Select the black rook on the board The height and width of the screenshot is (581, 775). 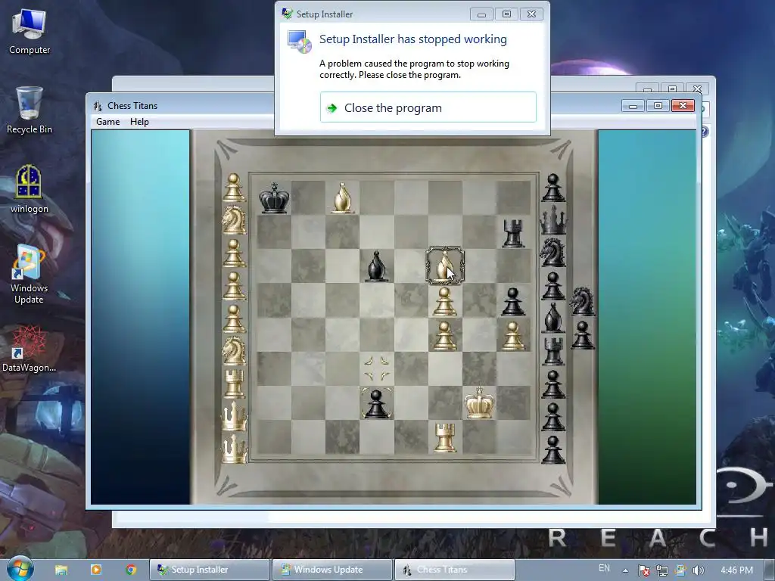[513, 233]
